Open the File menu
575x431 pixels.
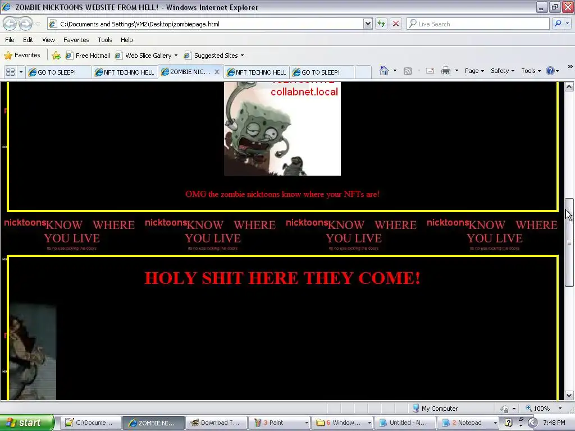(x=10, y=40)
